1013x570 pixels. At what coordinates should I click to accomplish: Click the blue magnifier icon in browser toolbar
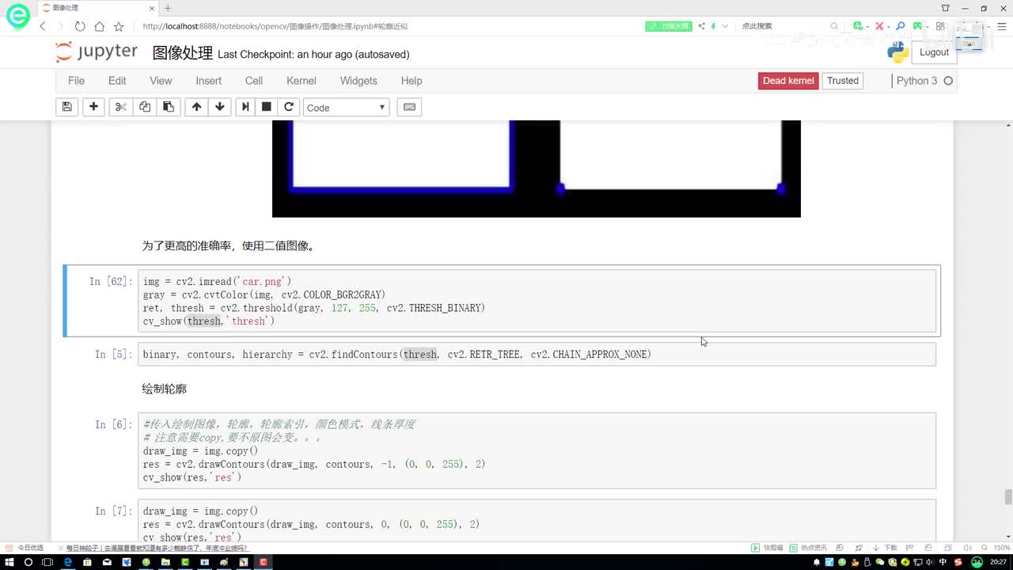pos(900,26)
